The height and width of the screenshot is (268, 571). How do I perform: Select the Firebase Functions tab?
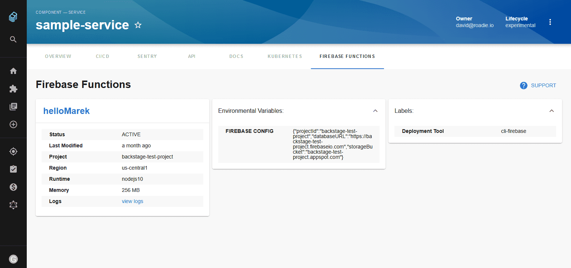tap(347, 56)
